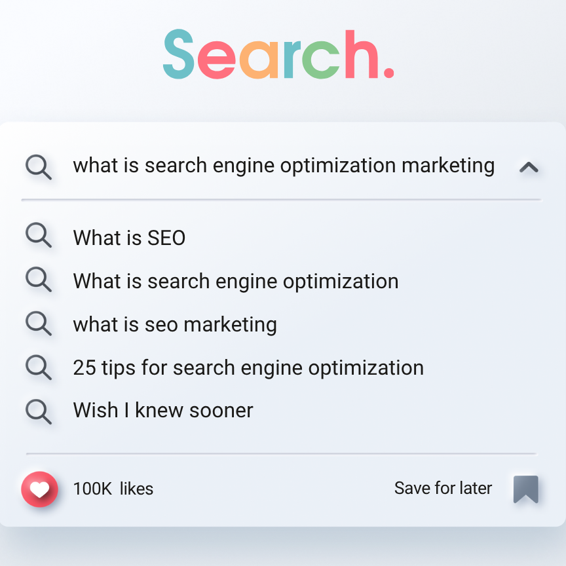Click the pink period ending the Search logo
566x566 pixels.
coord(388,73)
